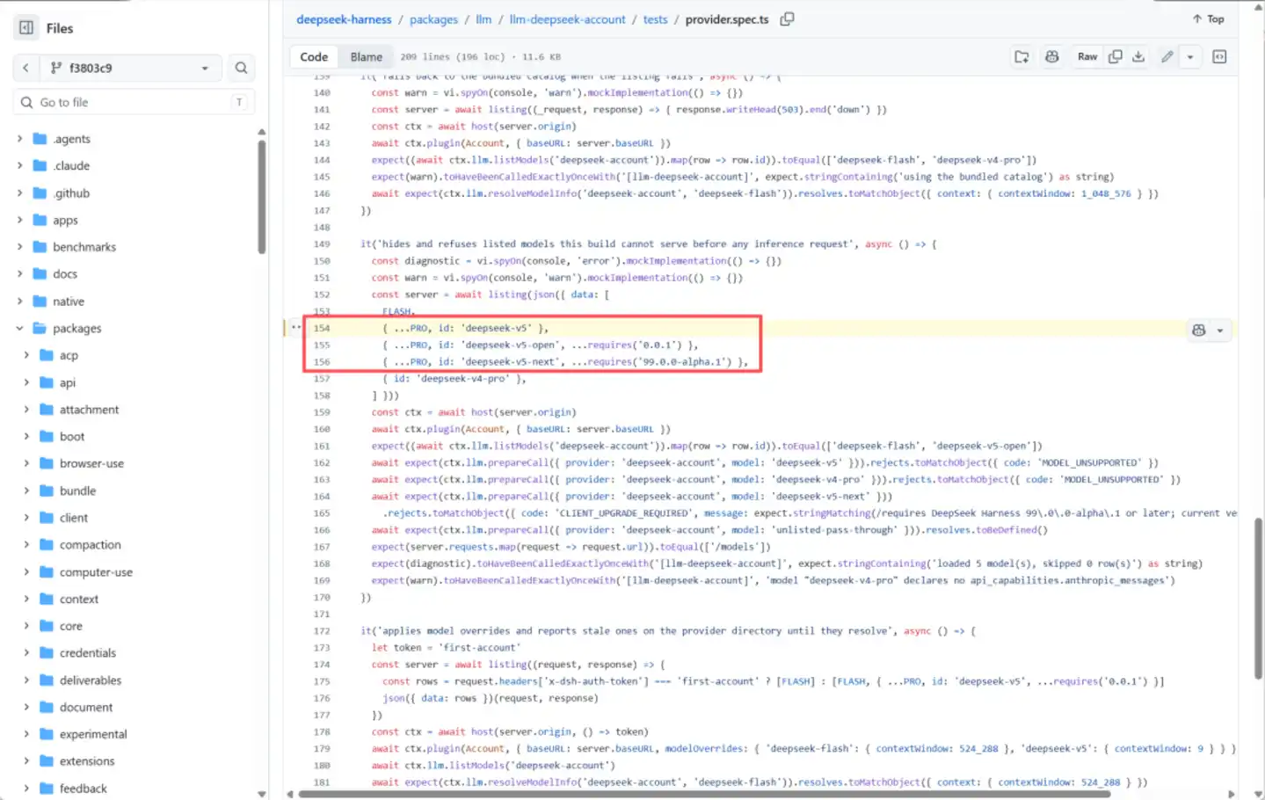1265x800 pixels.
Task: Expand the .github folder
Action: 19,193
